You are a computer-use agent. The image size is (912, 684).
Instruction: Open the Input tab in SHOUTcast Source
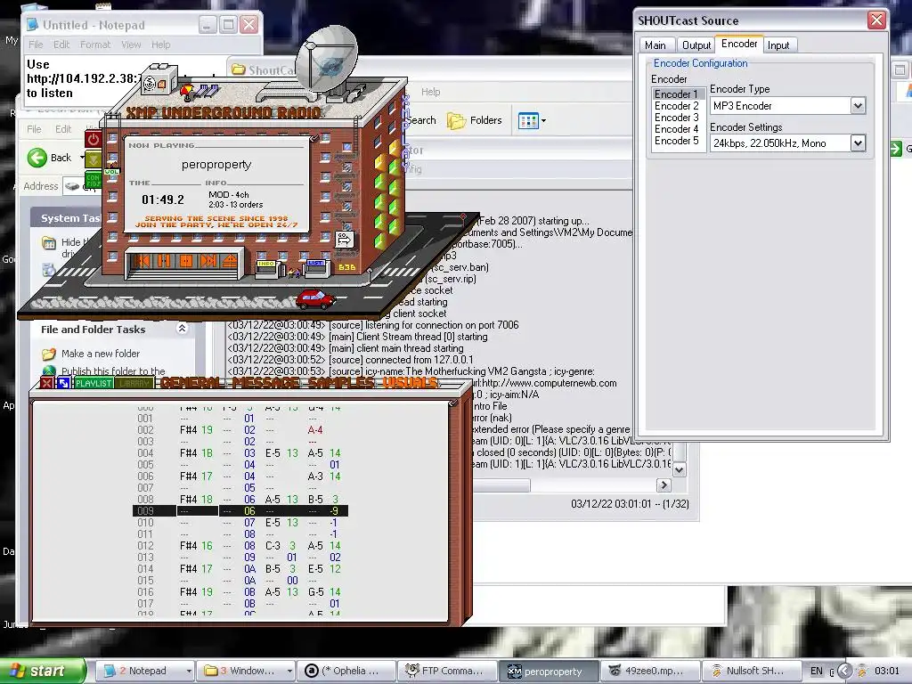[x=778, y=45]
